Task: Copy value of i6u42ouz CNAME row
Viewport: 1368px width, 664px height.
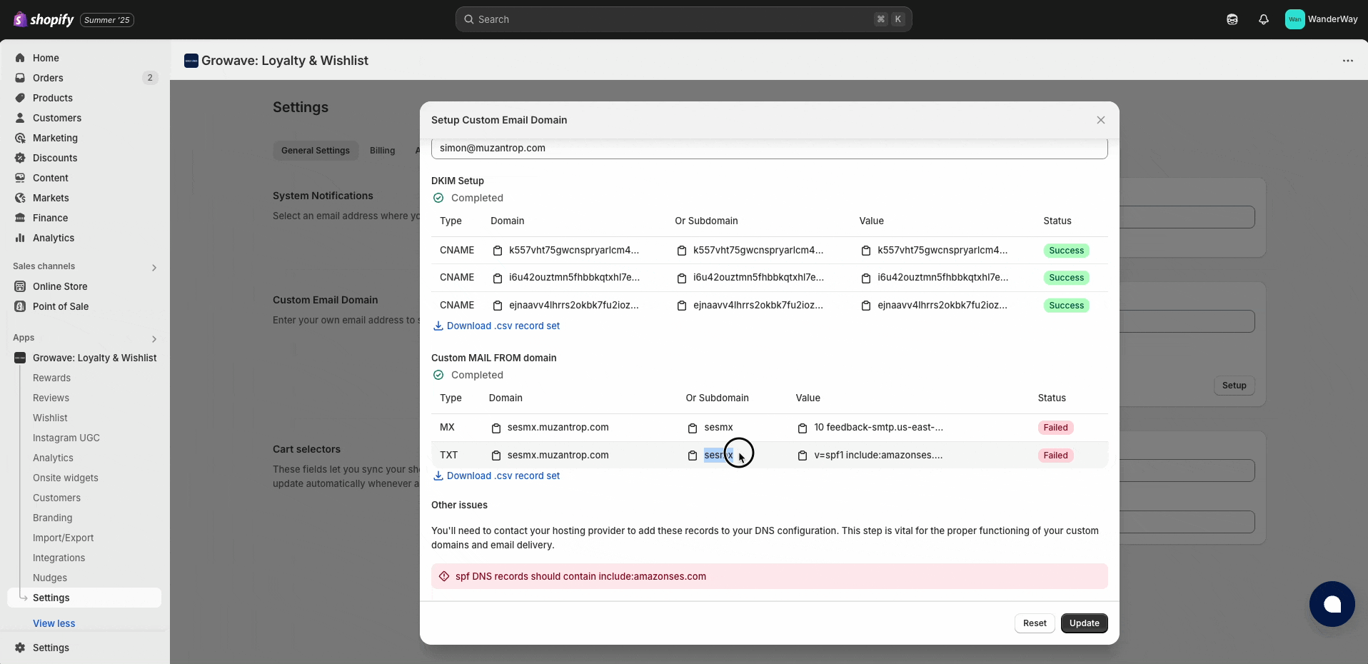Action: tap(866, 278)
